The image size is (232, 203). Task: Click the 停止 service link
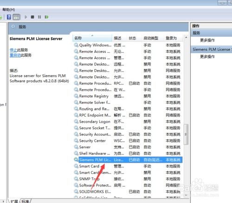(x=13, y=50)
